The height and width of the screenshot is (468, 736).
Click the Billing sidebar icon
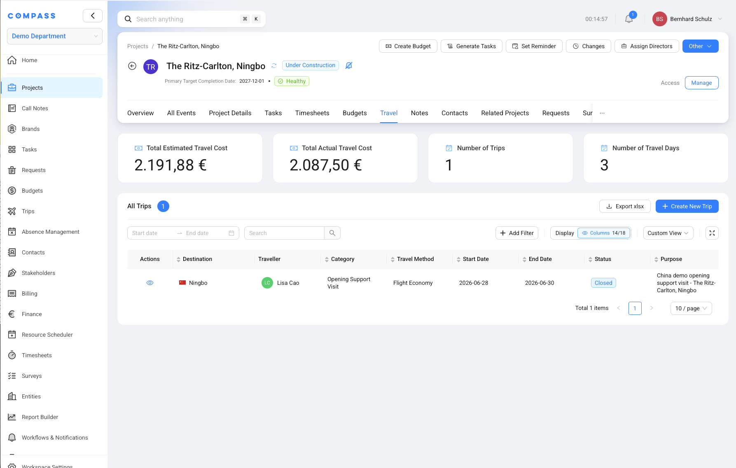click(12, 293)
